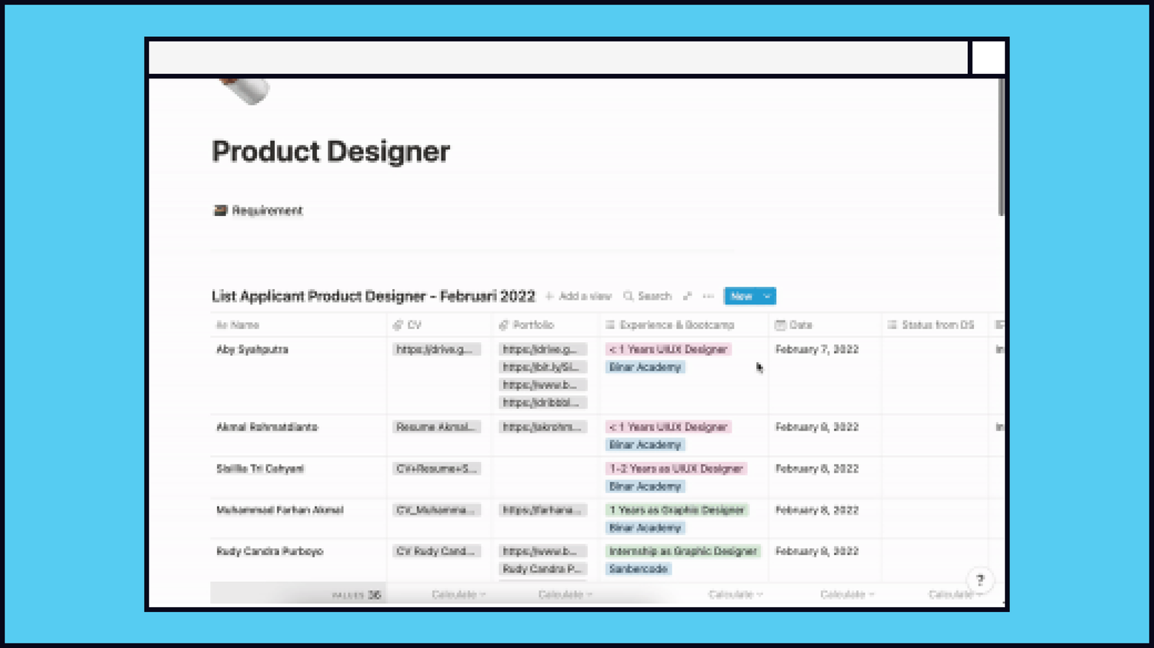Click the Requirement page icon
This screenshot has height=648, width=1154.
tap(220, 210)
